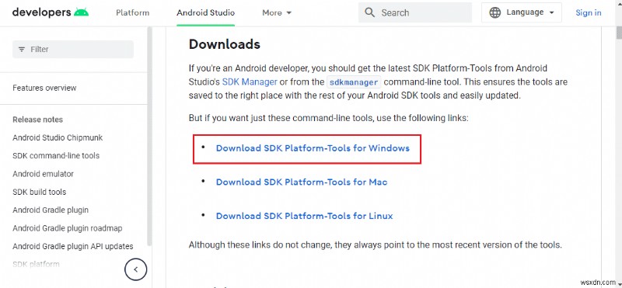Click the search magnifier icon
622x288 pixels.
pyautogui.click(x=369, y=12)
